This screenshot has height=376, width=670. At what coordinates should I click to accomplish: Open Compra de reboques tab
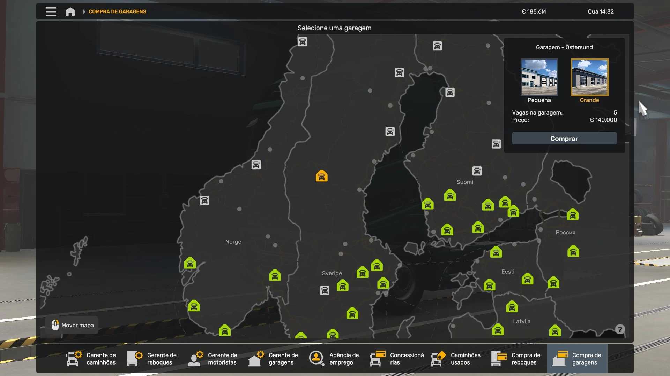click(x=516, y=359)
